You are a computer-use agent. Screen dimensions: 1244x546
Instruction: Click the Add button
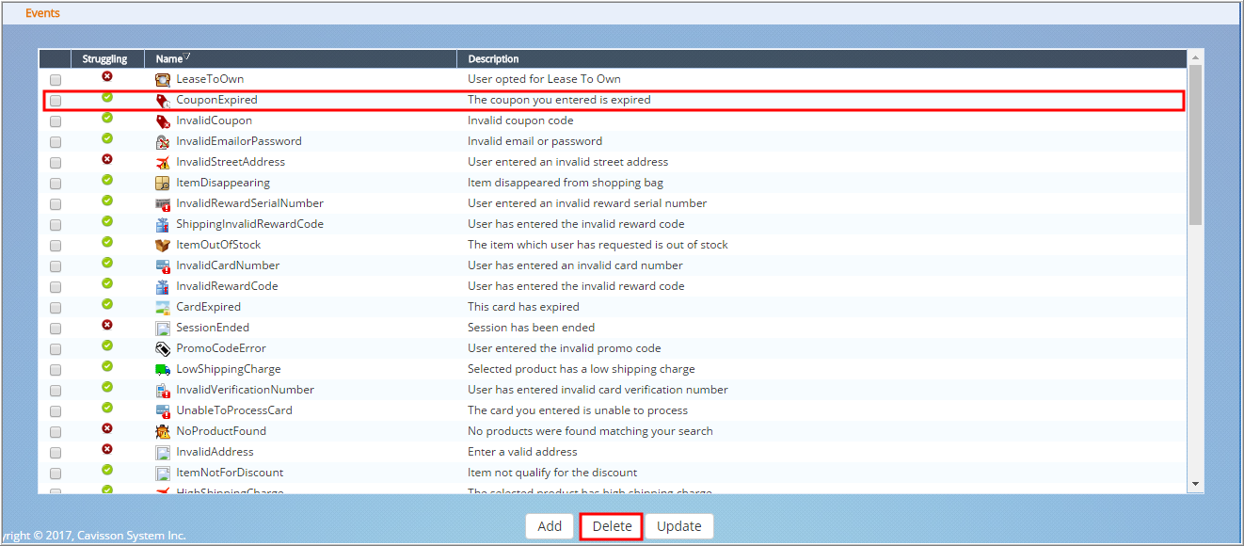550,526
